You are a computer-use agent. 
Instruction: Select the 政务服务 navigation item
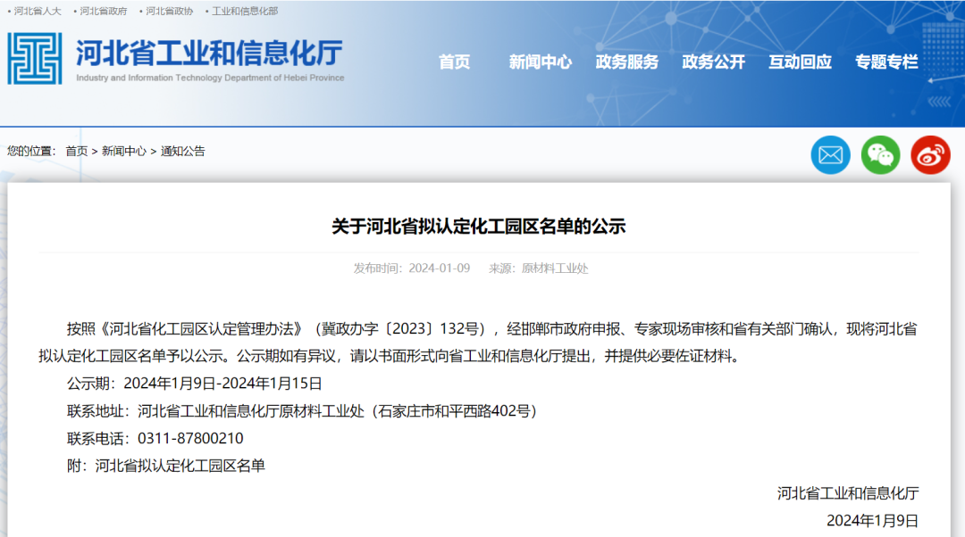[x=626, y=62]
